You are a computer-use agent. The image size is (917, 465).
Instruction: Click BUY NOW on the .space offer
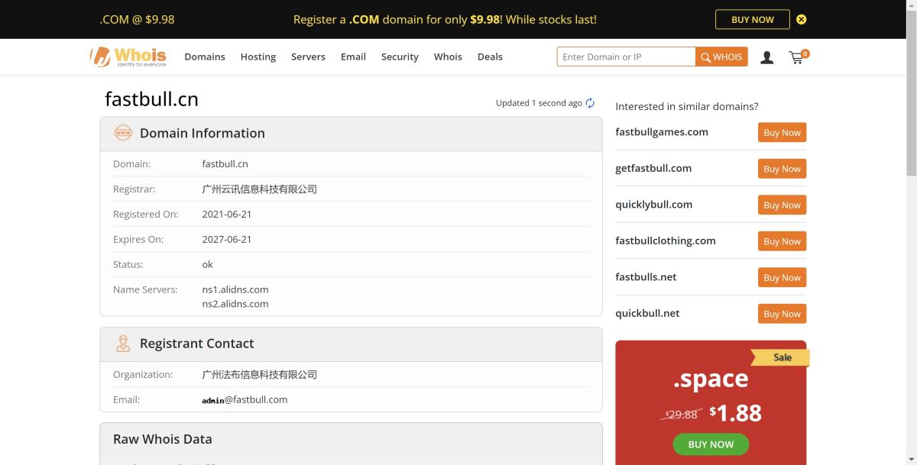[710, 444]
